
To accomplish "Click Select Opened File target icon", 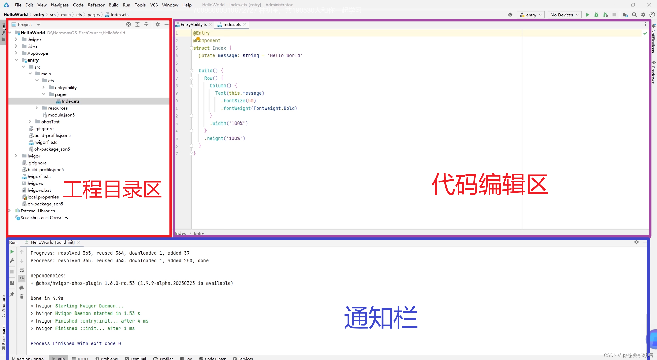I will point(128,24).
